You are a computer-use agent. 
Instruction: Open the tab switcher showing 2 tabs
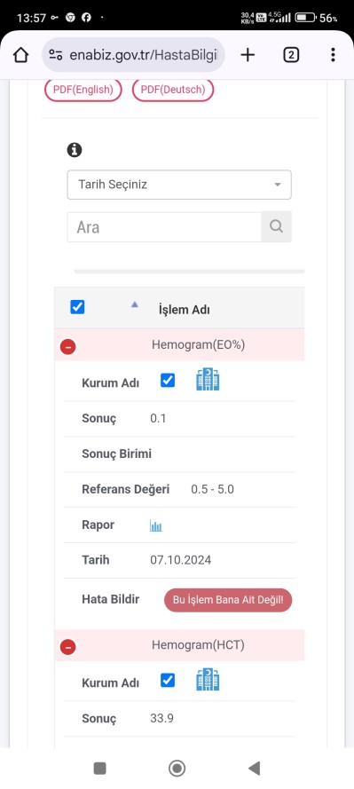coord(291,55)
